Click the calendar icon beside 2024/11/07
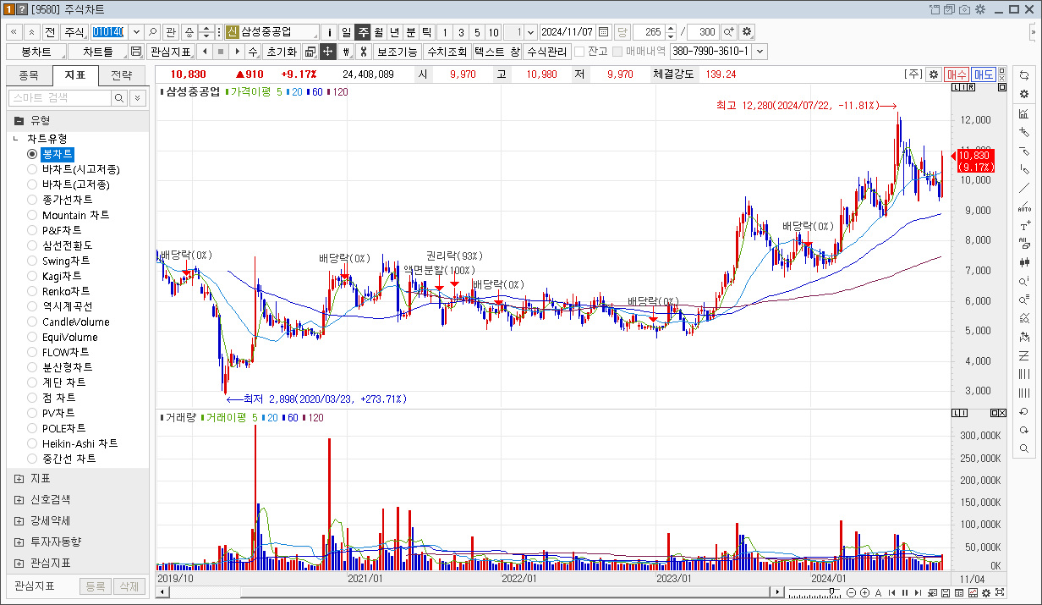The image size is (1042, 605). (x=603, y=31)
